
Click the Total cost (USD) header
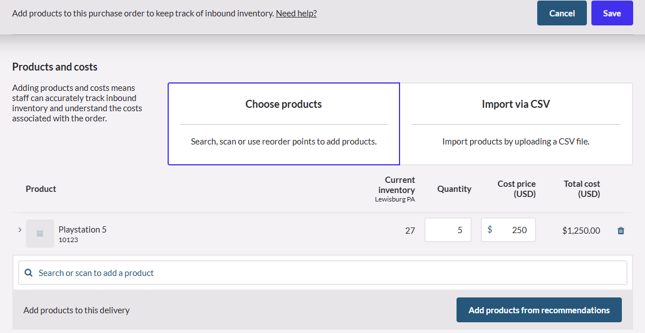point(582,189)
